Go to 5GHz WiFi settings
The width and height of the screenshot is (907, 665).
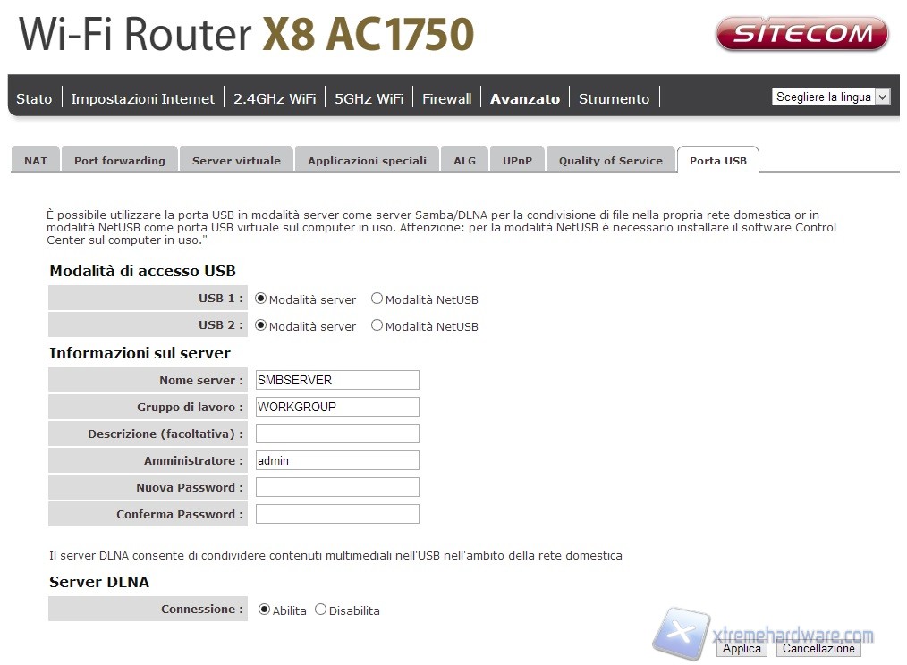369,99
